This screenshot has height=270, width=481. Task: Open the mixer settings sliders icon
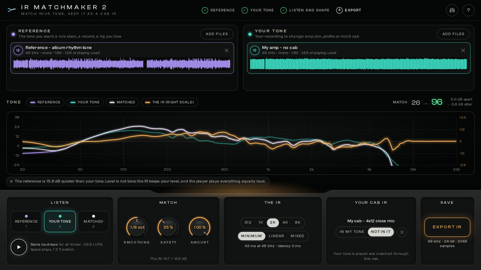pos(452,10)
